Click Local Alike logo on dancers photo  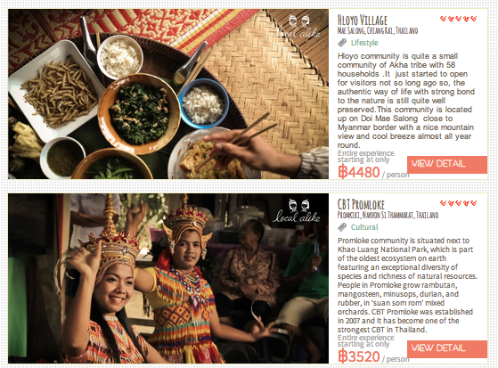click(x=297, y=211)
